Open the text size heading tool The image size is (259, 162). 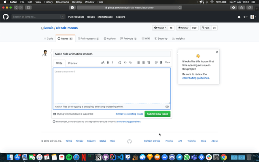(103, 62)
